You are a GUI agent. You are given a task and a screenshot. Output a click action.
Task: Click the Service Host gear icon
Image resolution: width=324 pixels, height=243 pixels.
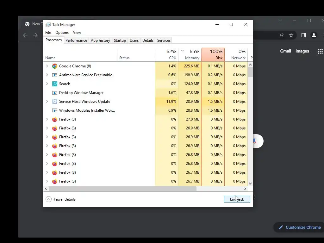click(x=54, y=102)
